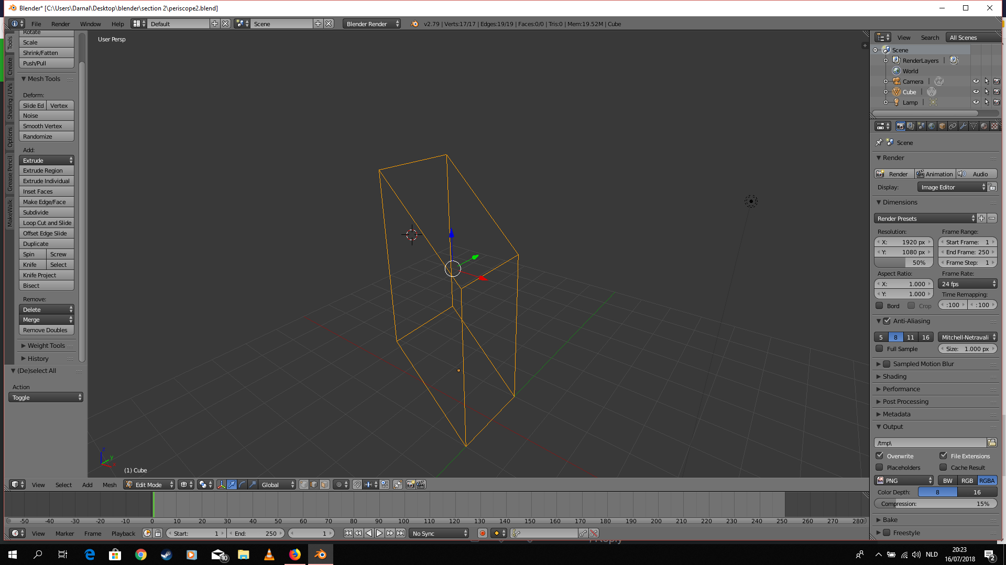Open the Render properties tab (camera icon)
Screen dimensions: 1006x565
click(900, 126)
